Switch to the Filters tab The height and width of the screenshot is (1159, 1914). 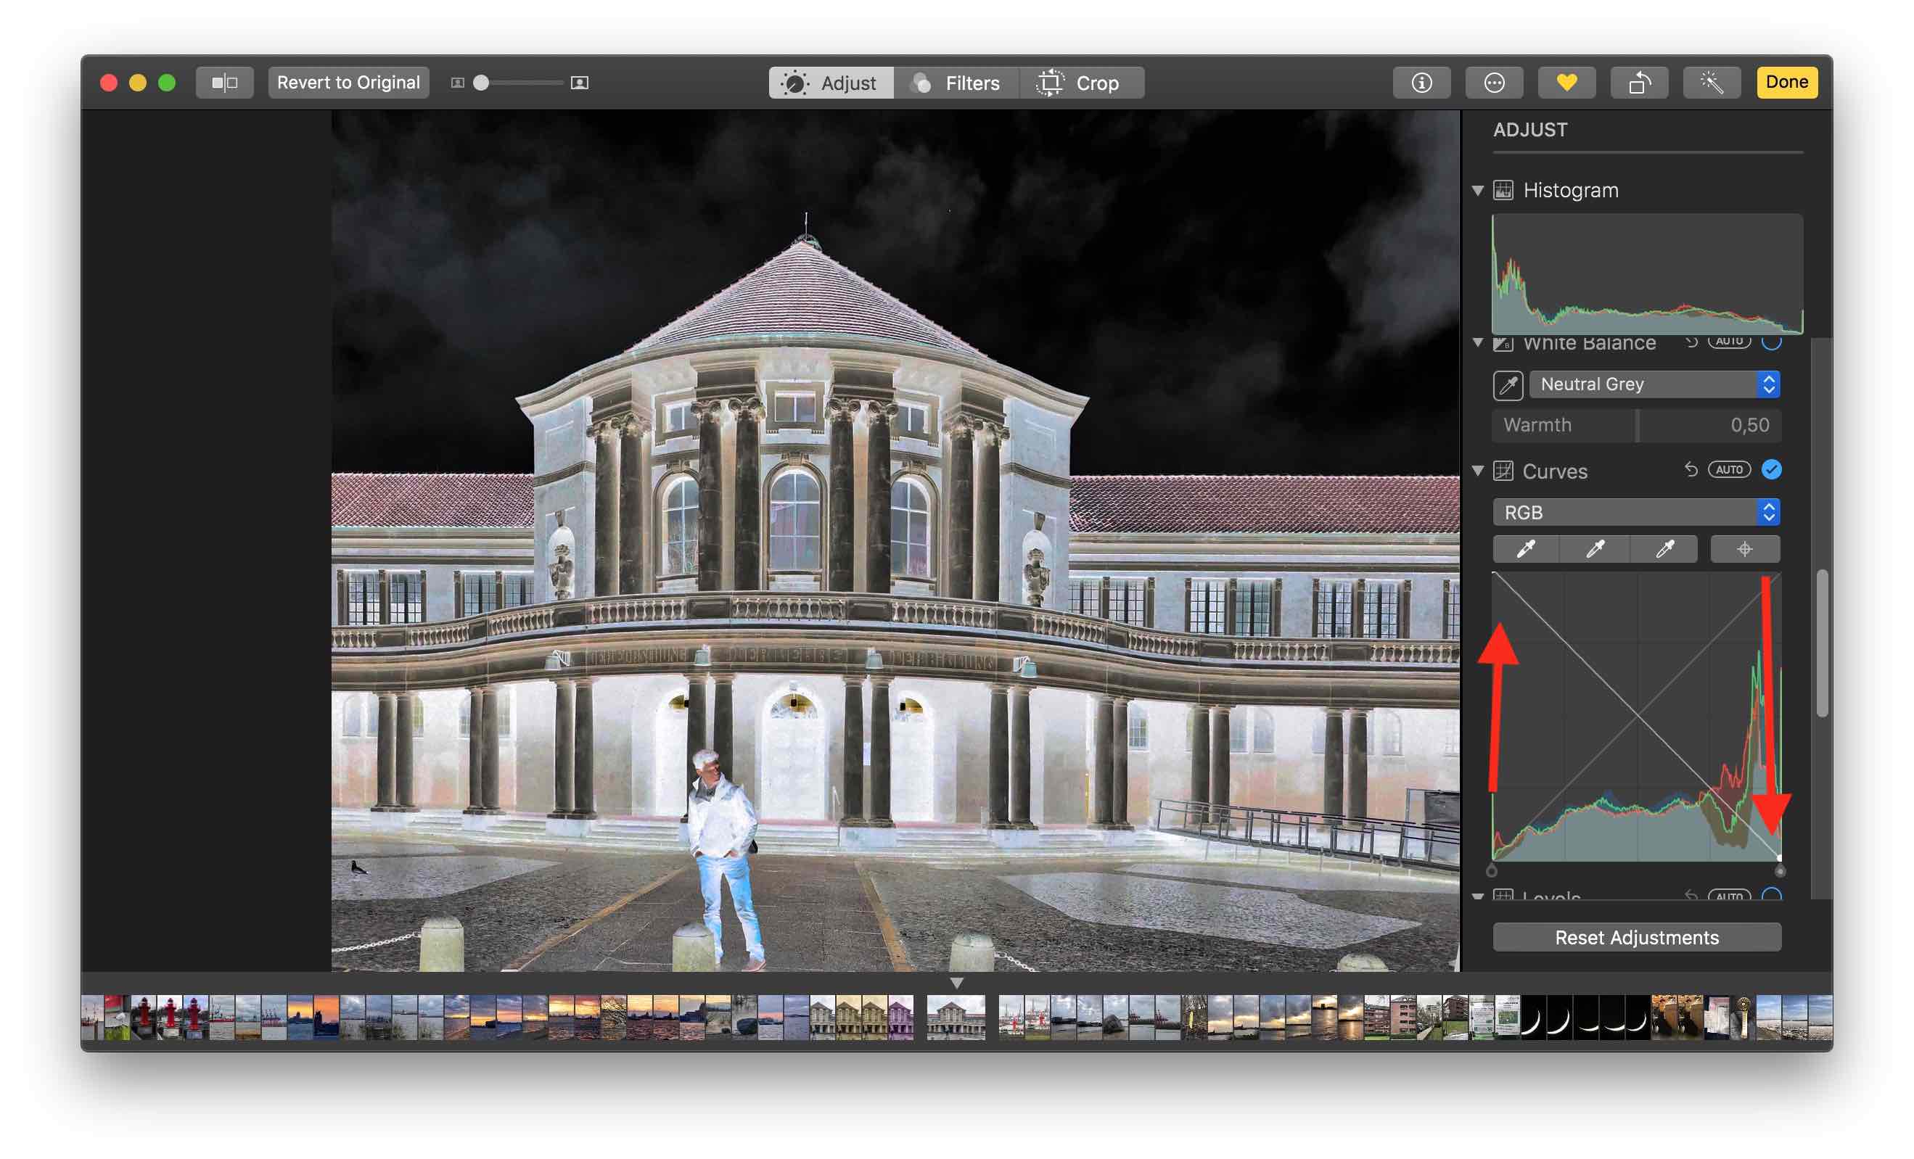click(956, 82)
